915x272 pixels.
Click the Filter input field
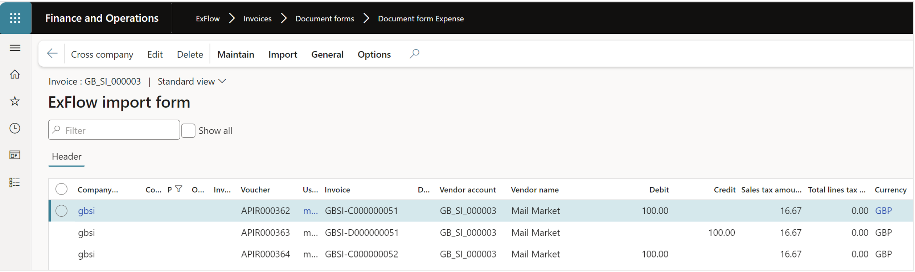[114, 130]
